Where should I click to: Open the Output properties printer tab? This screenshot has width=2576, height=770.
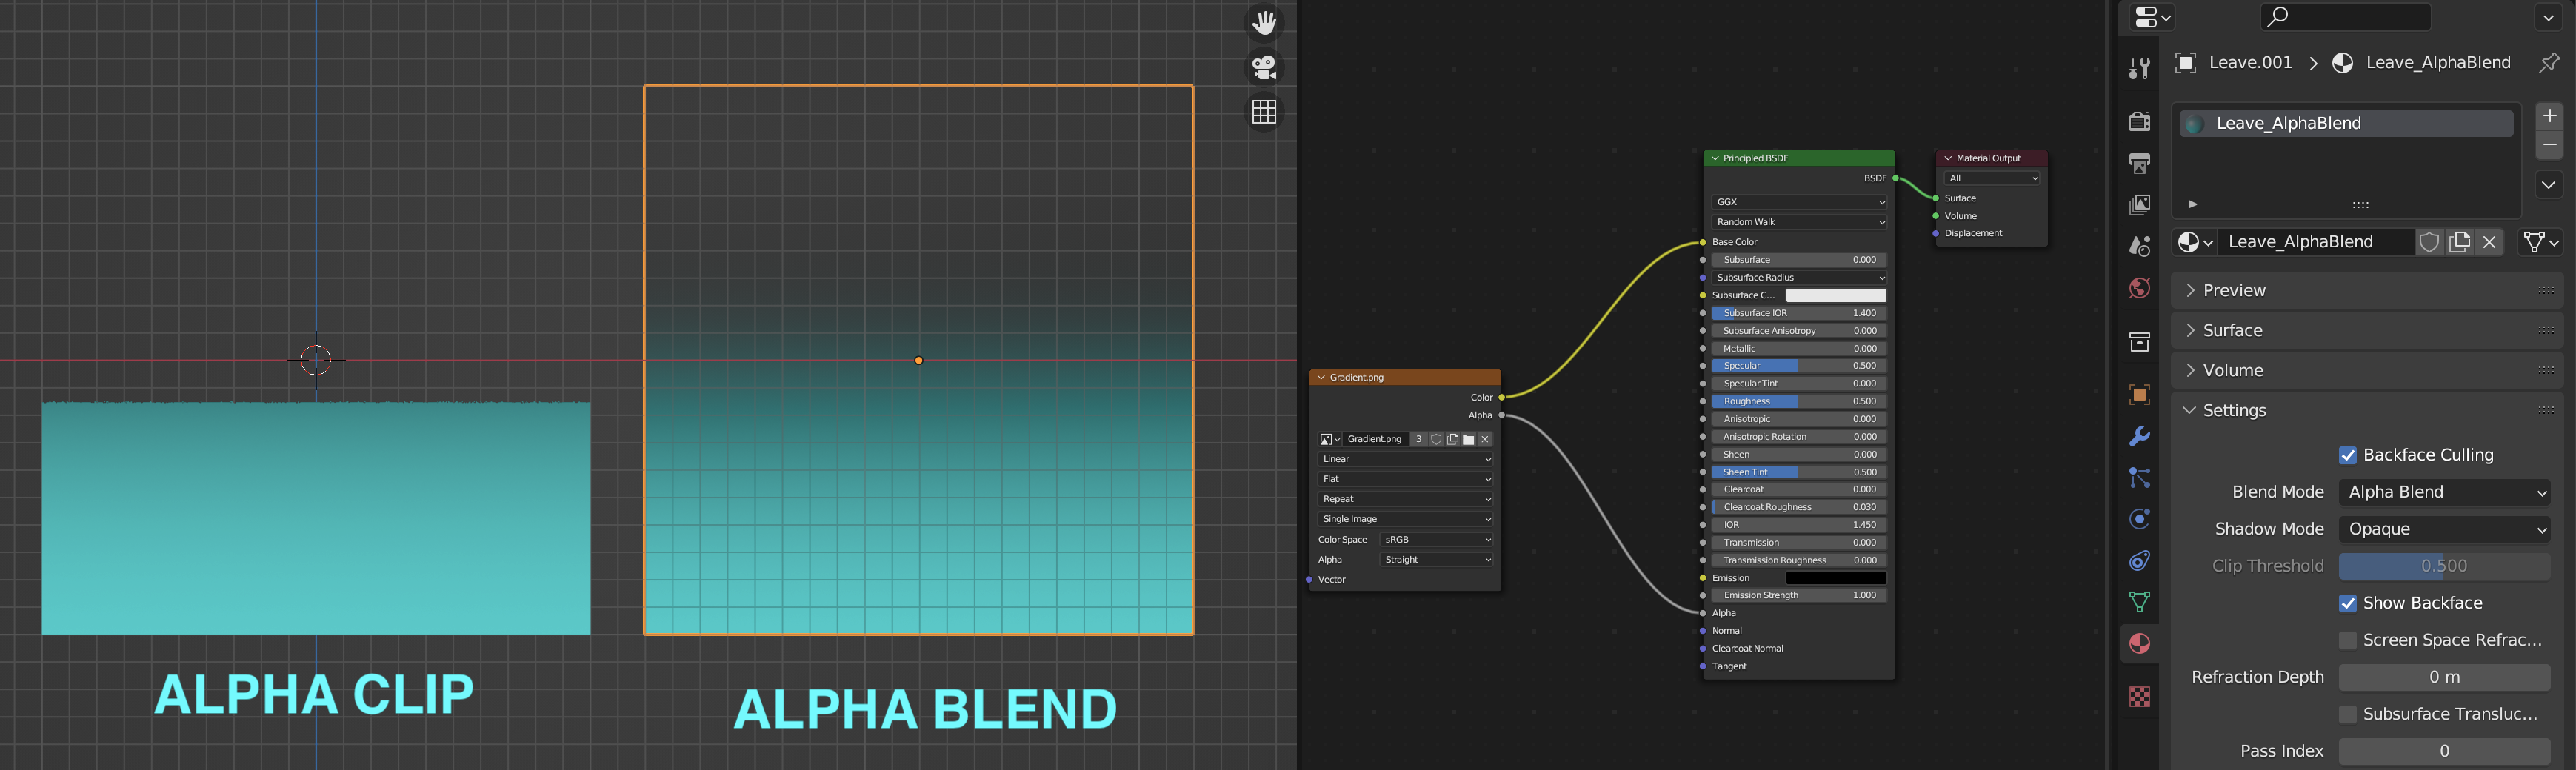point(2139,163)
